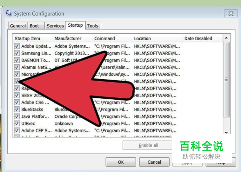This screenshot has width=241, height=172.
Task: Click the Cancel button
Action: click(154, 162)
